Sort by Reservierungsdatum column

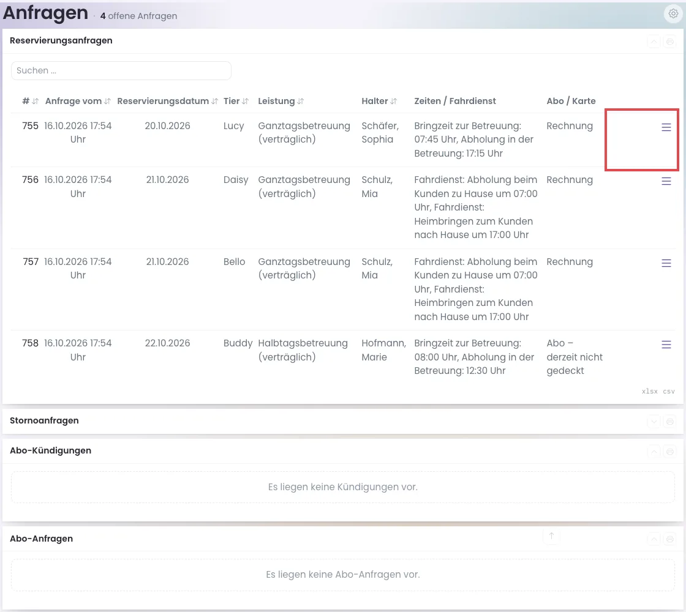[x=168, y=101]
